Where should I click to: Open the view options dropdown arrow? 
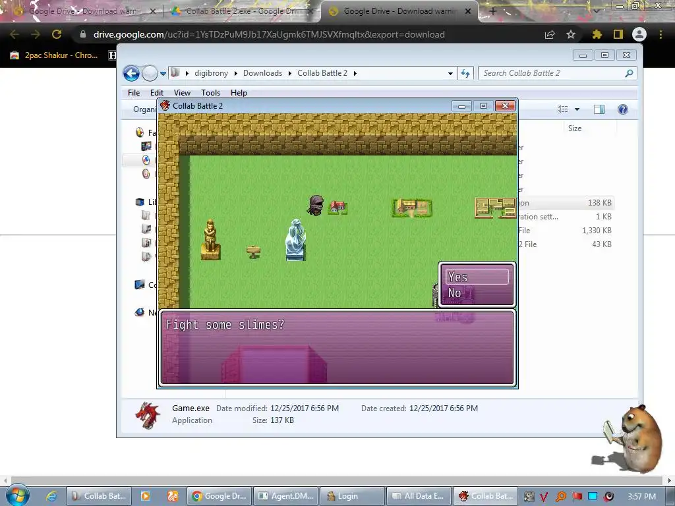(577, 109)
